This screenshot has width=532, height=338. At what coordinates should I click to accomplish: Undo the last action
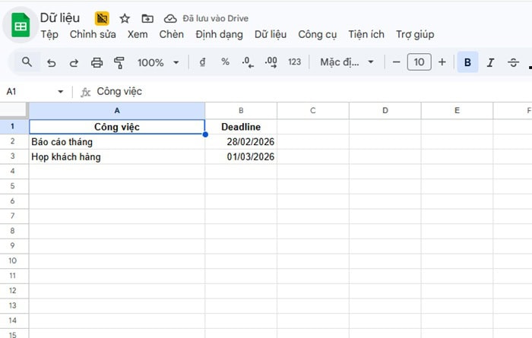[x=51, y=62]
